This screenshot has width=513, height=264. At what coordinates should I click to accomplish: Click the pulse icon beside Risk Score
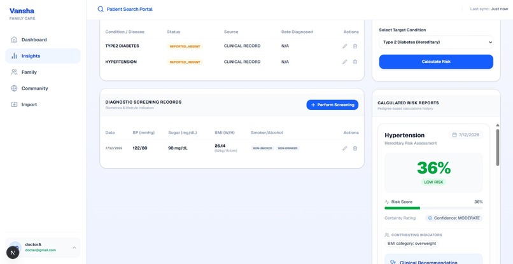(387, 202)
